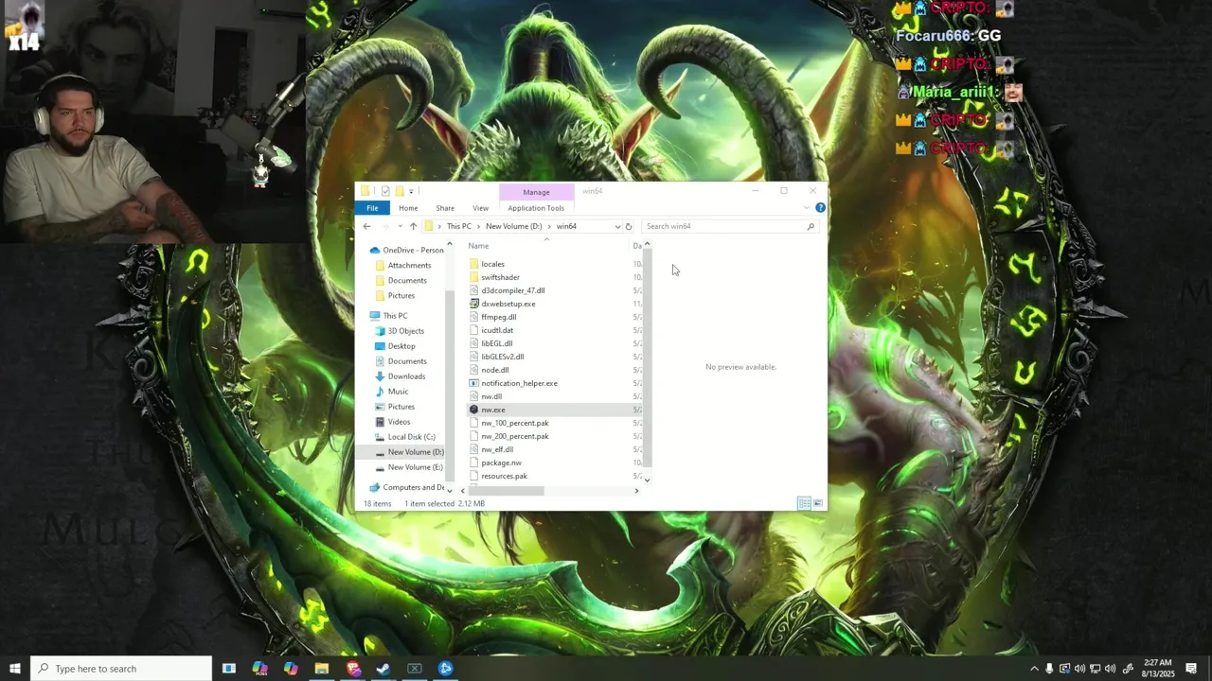Click This PC in breadcrumb path
Image resolution: width=1212 pixels, height=681 pixels.
[459, 226]
